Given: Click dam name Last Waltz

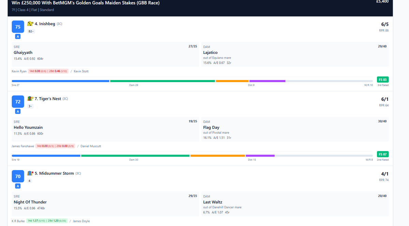Looking at the screenshot, I should pyautogui.click(x=213, y=202).
